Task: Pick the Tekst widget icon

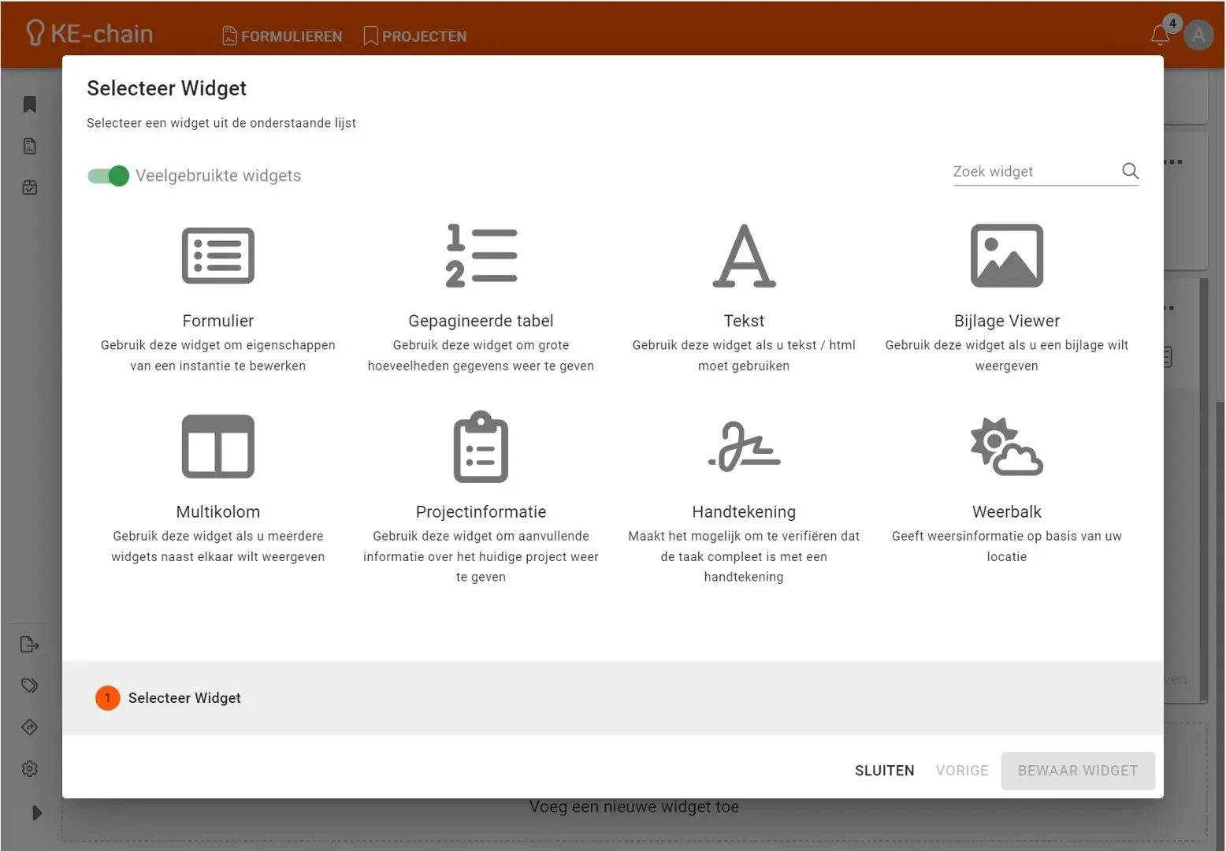Action: [x=744, y=256]
